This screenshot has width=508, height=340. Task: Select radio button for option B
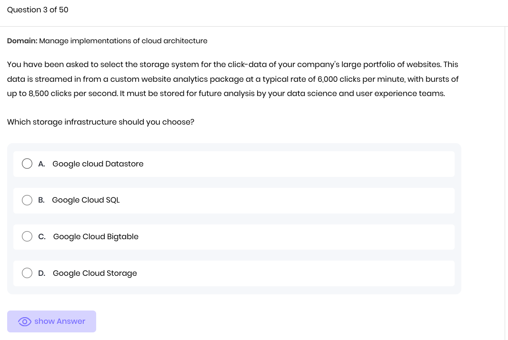point(28,200)
